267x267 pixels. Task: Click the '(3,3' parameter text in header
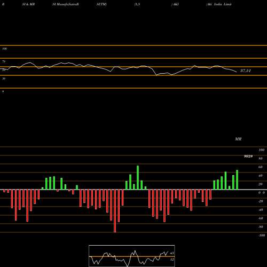(137, 4)
